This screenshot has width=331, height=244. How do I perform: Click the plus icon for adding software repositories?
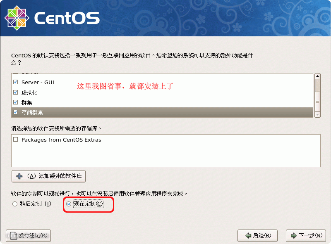point(19,176)
